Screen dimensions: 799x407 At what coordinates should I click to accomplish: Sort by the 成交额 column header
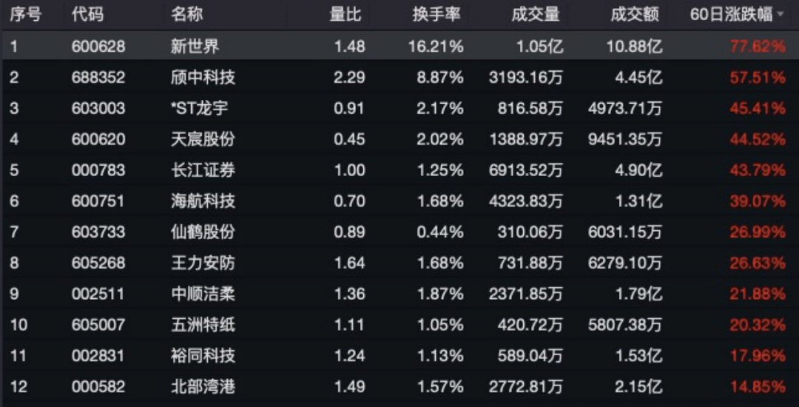(636, 15)
